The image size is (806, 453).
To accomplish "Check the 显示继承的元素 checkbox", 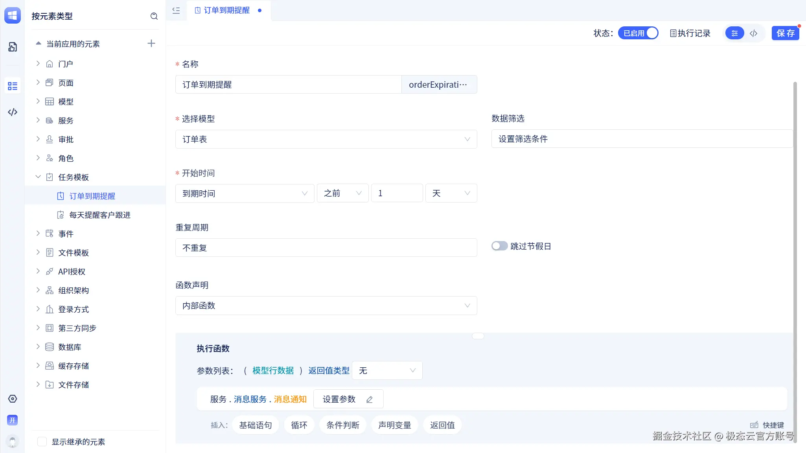I will coord(42,442).
